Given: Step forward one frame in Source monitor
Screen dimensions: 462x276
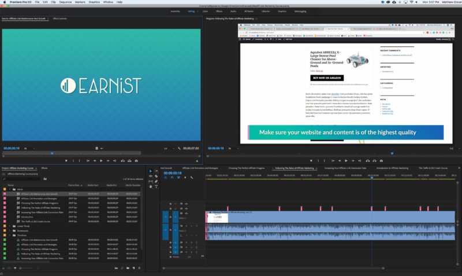Looking at the screenshot, I should tap(108, 161).
